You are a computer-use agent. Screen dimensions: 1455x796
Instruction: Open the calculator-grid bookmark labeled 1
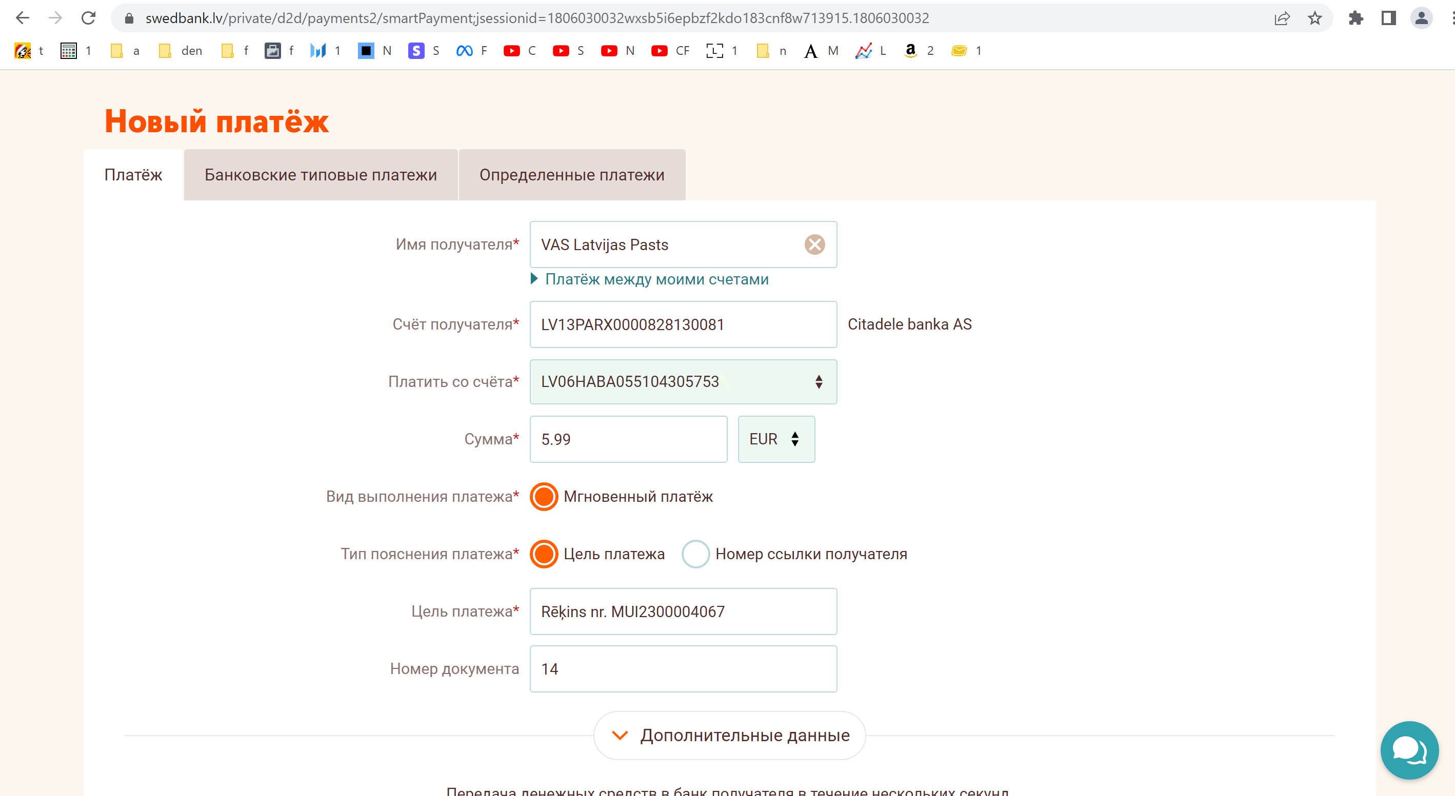pyautogui.click(x=76, y=51)
